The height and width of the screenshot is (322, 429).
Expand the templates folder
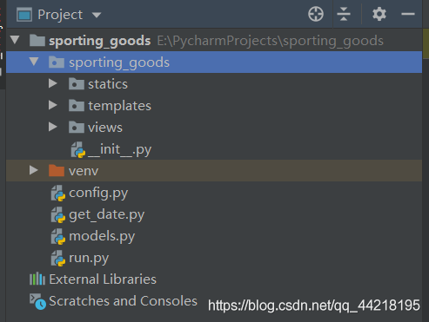[x=53, y=105]
